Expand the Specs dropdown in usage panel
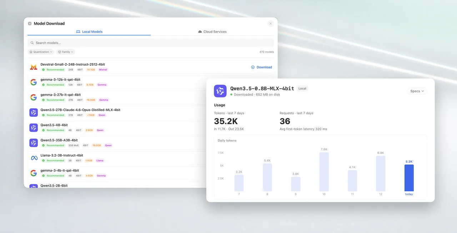 pos(417,91)
